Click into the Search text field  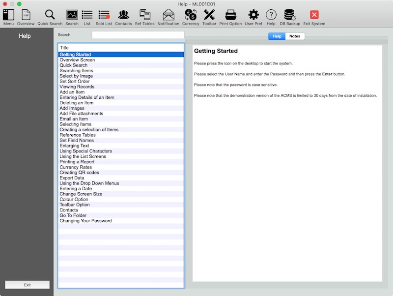(x=138, y=35)
